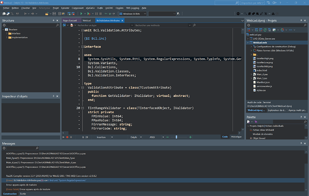Click the gear icon in Projects panel
309x196 pixels.
(249, 25)
